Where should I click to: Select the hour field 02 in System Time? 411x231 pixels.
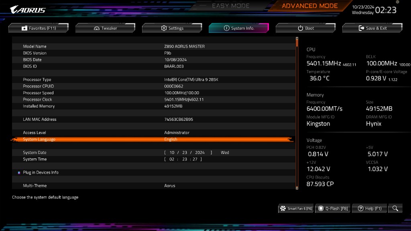coord(172,159)
